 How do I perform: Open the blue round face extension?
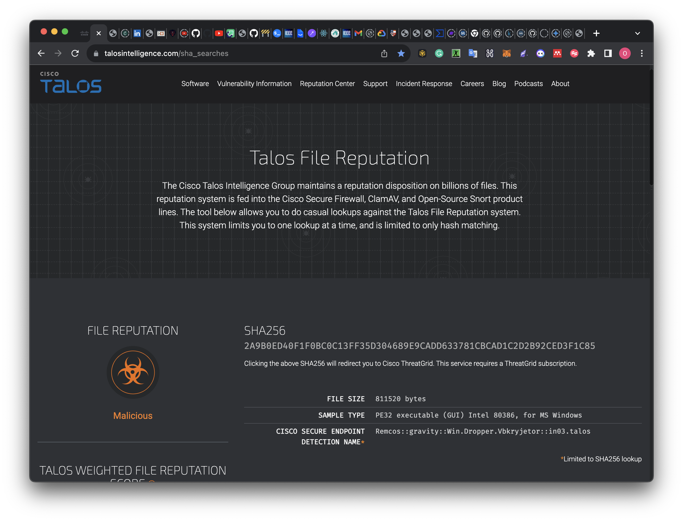(x=540, y=53)
